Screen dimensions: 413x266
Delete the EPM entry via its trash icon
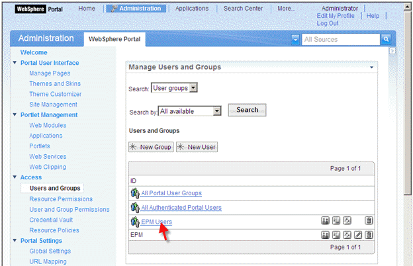[x=369, y=235]
